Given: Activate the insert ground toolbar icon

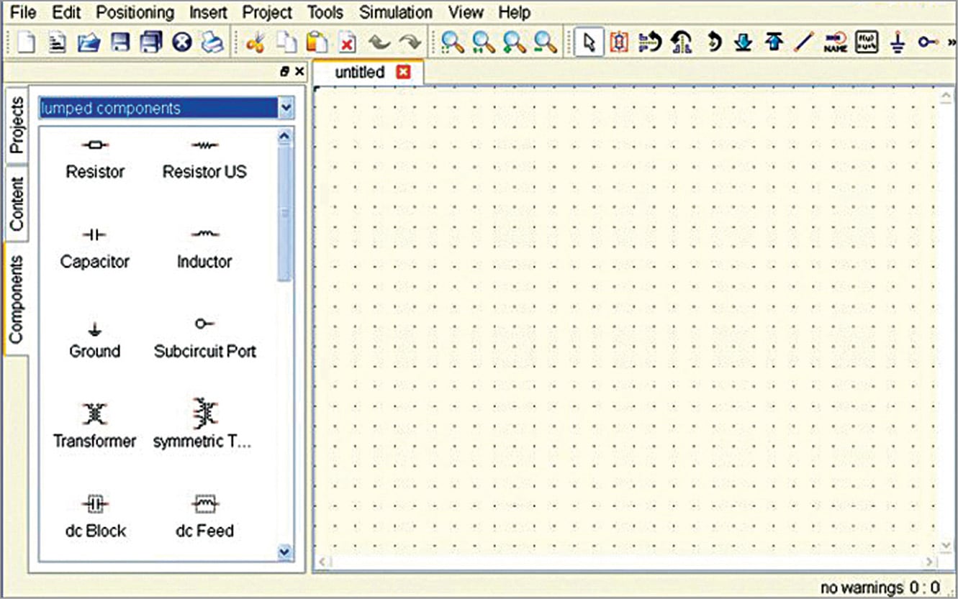Looking at the screenshot, I should [x=898, y=42].
